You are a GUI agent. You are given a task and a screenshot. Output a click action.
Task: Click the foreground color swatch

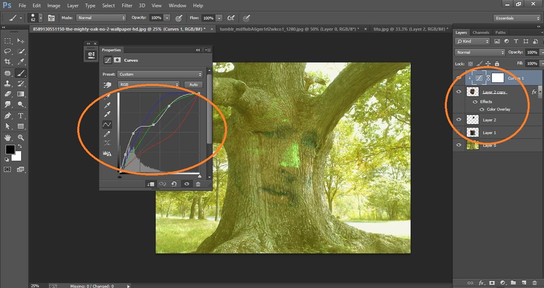point(10,150)
